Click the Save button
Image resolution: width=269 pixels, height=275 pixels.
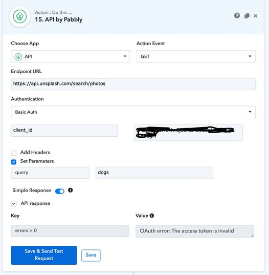pos(91,255)
